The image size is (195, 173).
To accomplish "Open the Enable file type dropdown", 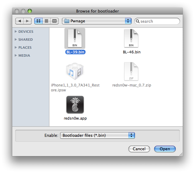I will click(97, 135).
